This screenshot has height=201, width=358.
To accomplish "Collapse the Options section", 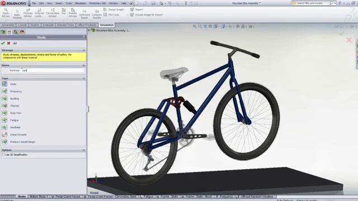I will (x=83, y=150).
